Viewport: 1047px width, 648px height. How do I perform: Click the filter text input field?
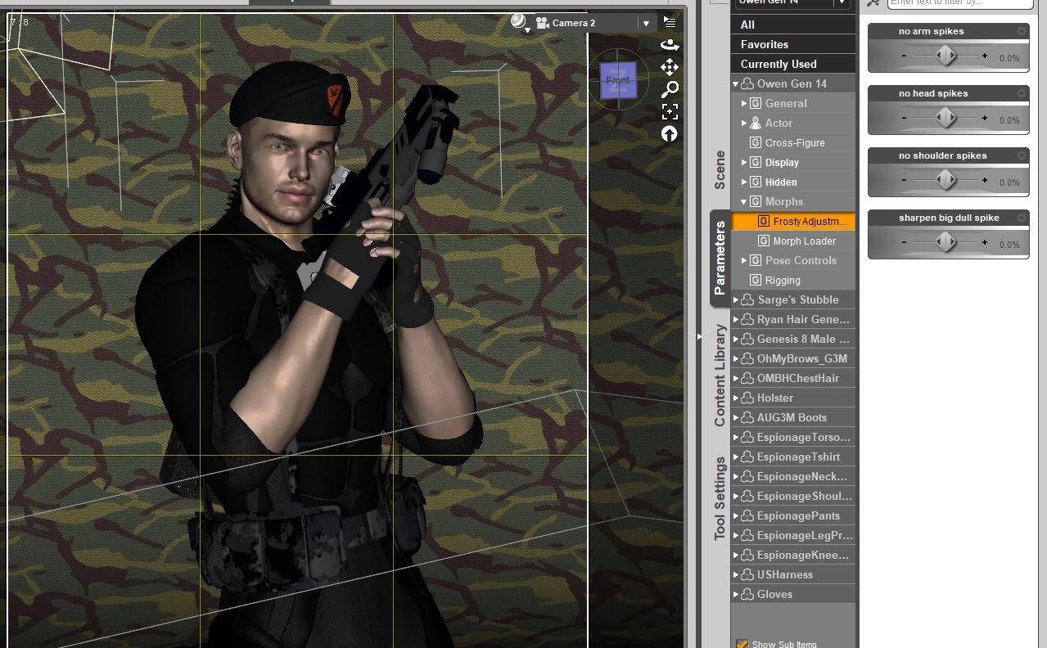tap(959, 3)
